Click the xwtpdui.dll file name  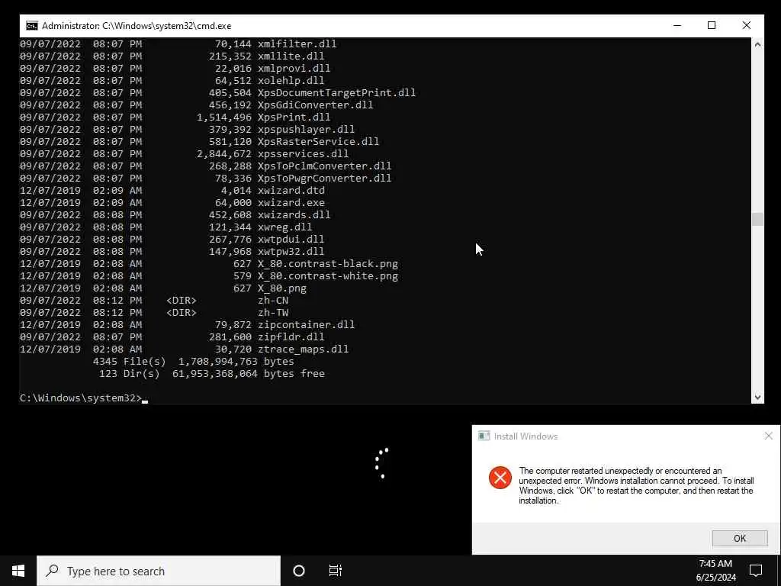291,239
